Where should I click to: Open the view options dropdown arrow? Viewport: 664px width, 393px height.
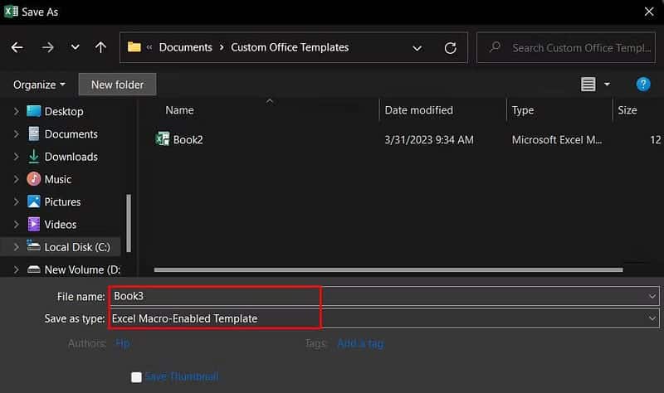(607, 85)
